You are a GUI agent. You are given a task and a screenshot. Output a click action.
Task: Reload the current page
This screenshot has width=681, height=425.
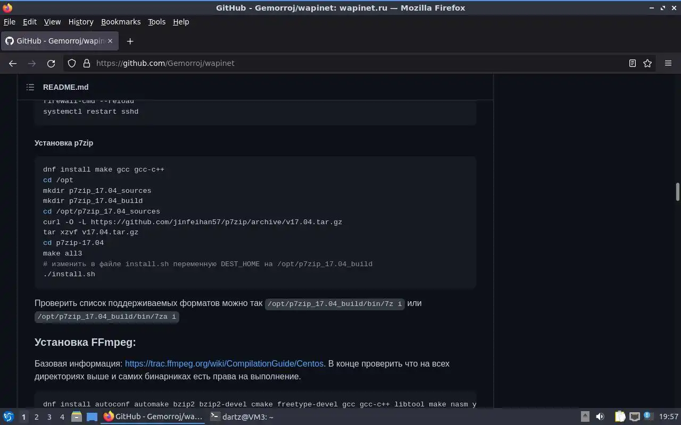coord(51,63)
